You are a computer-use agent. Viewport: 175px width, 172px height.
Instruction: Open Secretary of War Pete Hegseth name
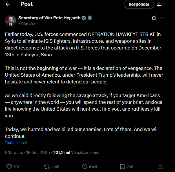(x=49, y=18)
